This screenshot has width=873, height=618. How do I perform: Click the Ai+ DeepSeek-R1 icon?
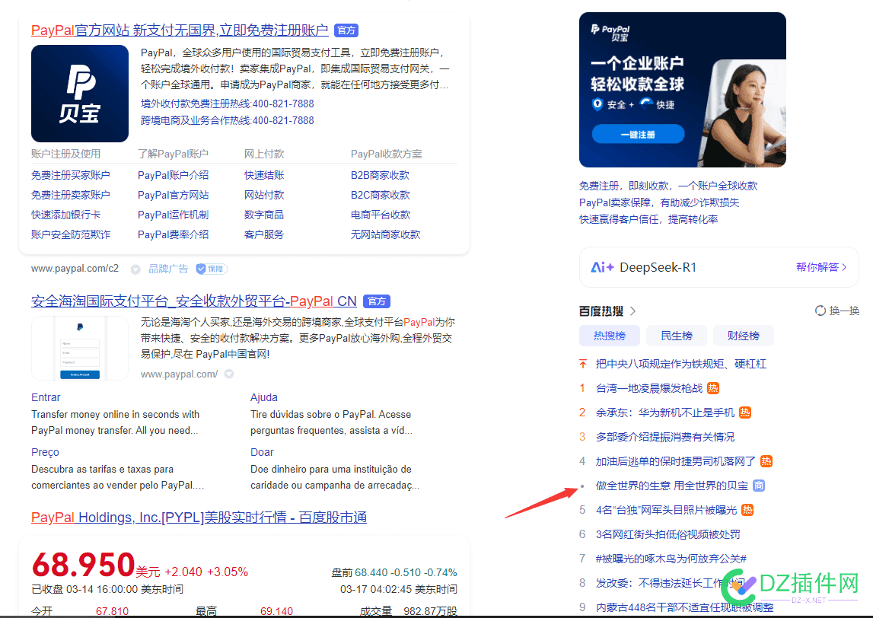(x=602, y=267)
